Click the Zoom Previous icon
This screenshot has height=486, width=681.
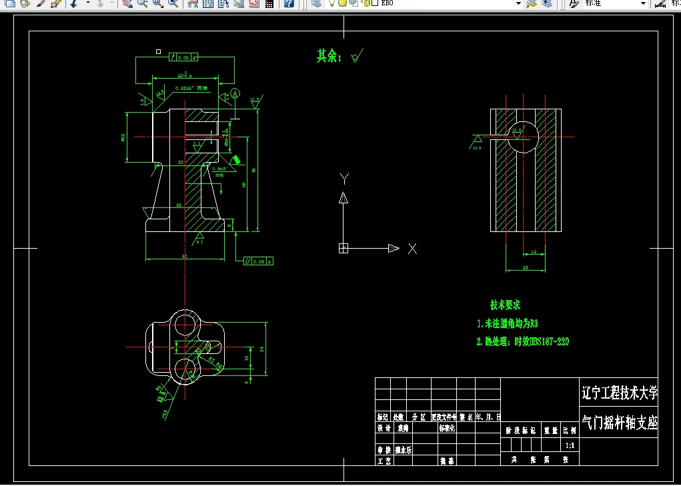coord(173,3)
